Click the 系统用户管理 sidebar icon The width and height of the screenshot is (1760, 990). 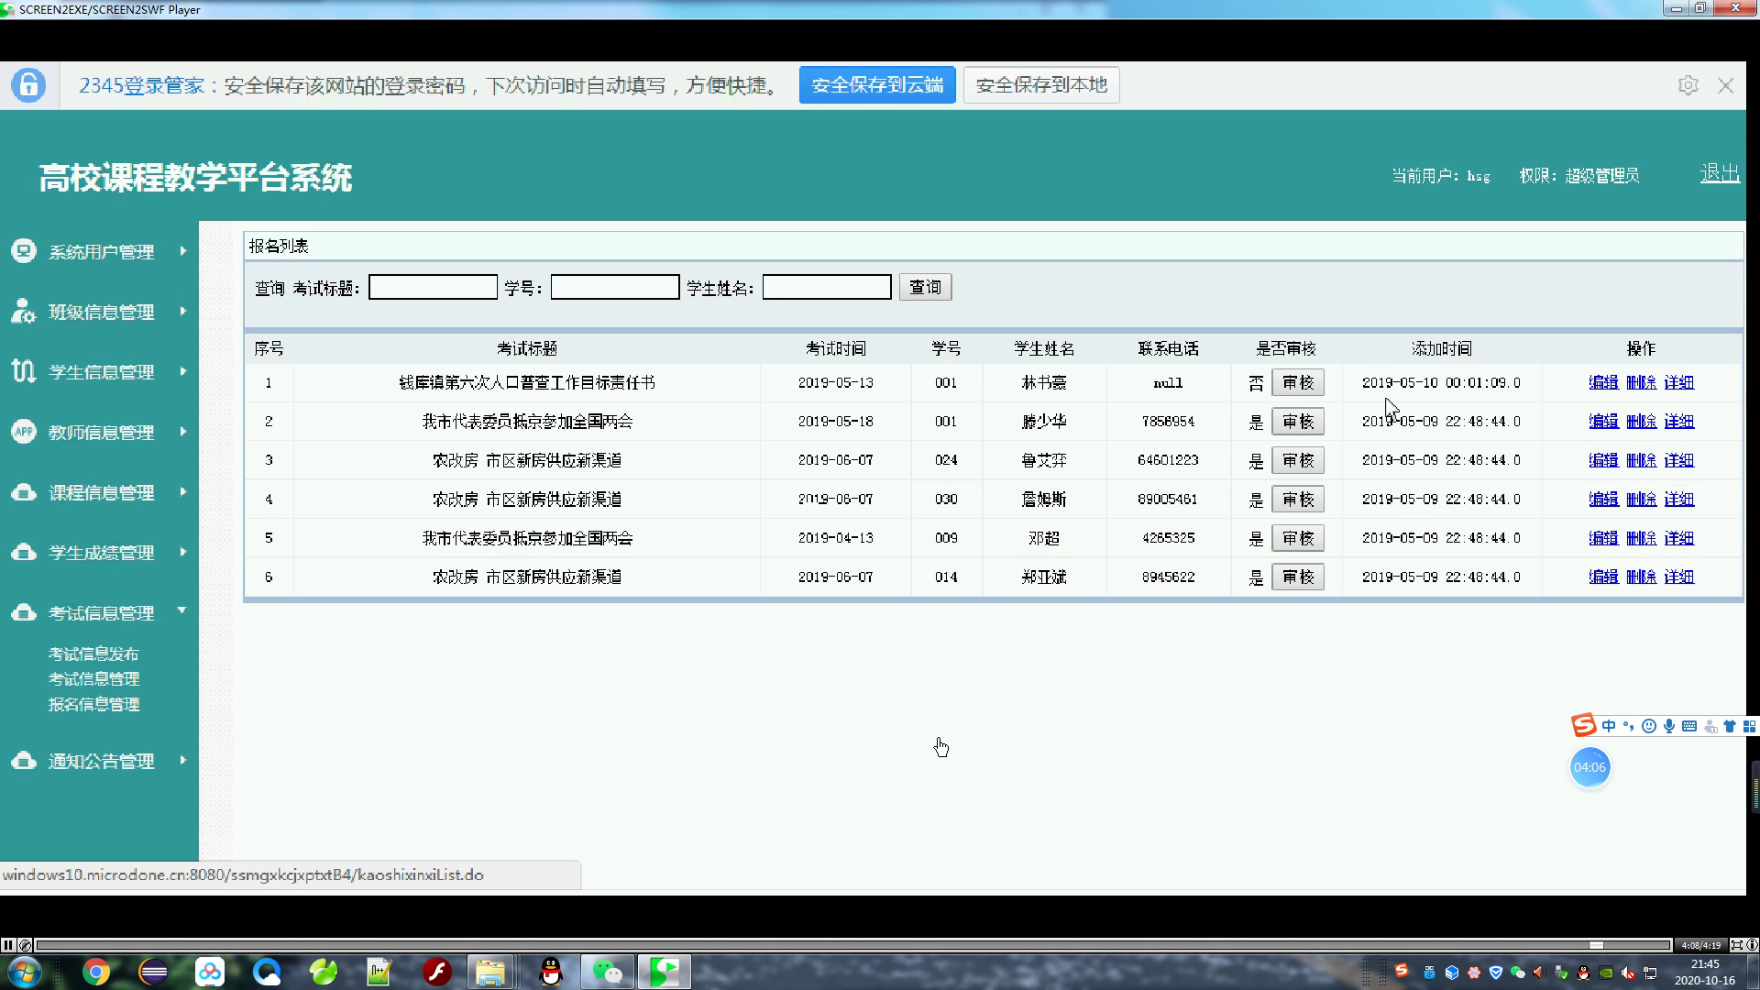pos(24,251)
